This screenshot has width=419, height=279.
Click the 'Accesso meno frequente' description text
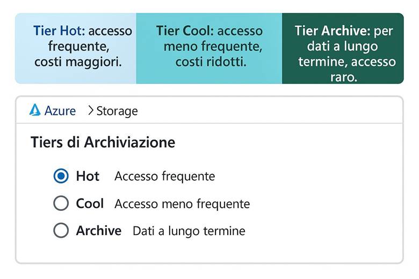pos(182,204)
